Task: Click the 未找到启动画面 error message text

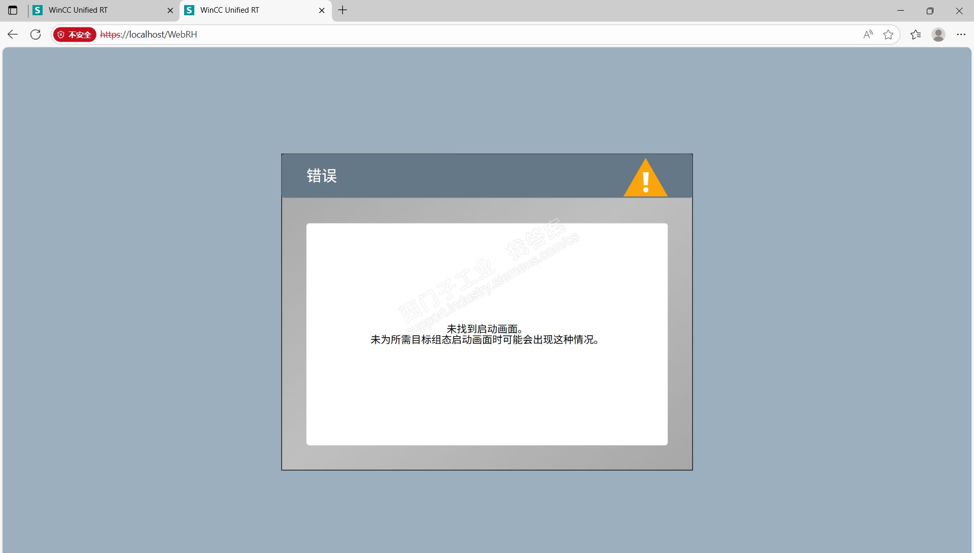Action: 484,329
